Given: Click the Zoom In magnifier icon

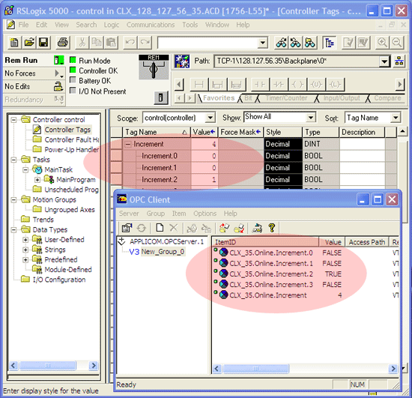Looking at the screenshot, I should coord(382,43).
